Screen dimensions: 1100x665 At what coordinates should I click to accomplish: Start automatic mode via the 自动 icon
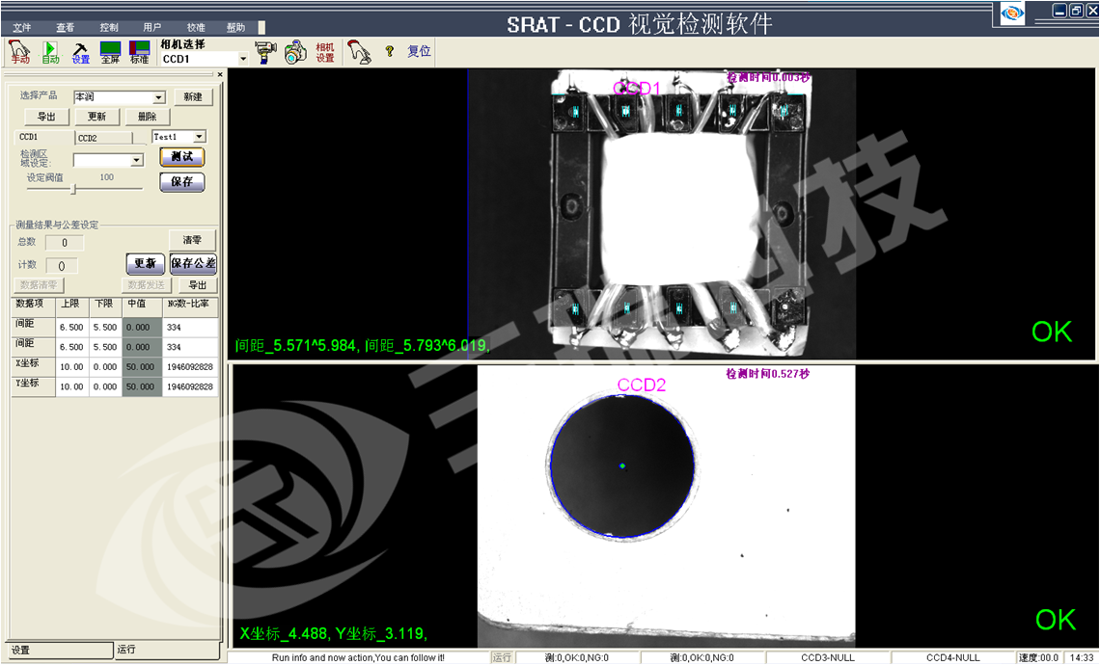[50, 52]
